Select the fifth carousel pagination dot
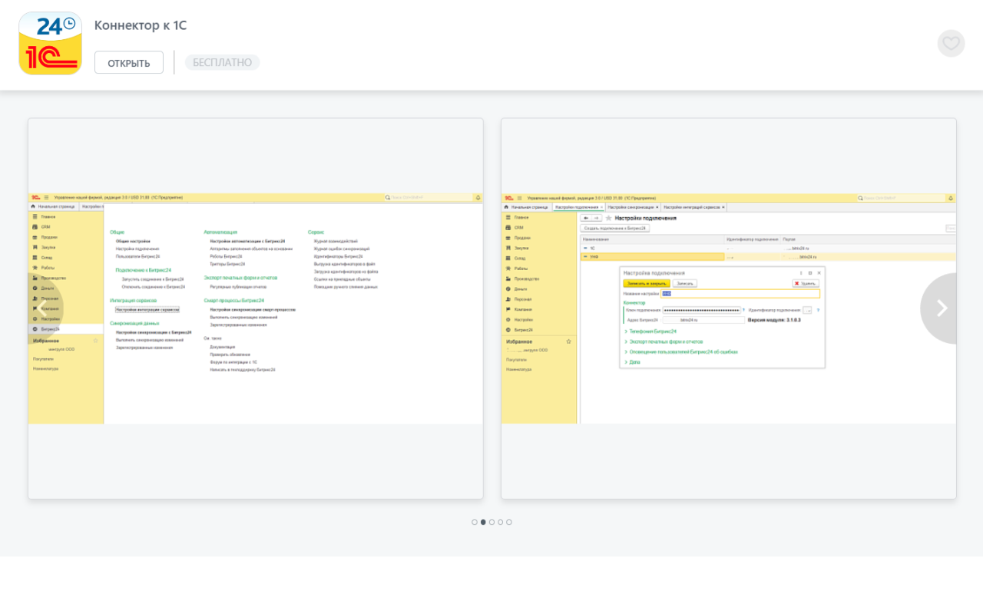Screen dimensions: 983x600 click(x=509, y=523)
